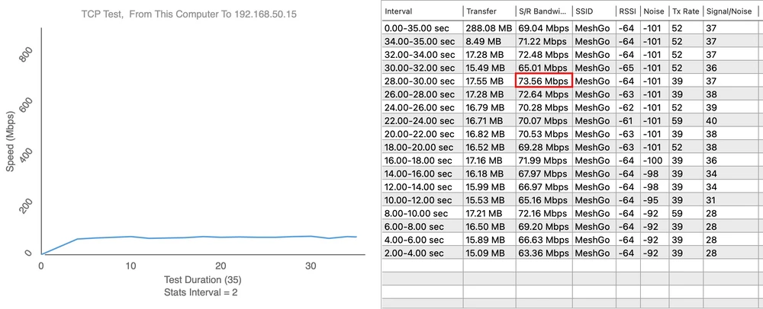Click the 65.01 Mbps bandwidth cell
Screen dimensions: 763x309
click(x=542, y=68)
